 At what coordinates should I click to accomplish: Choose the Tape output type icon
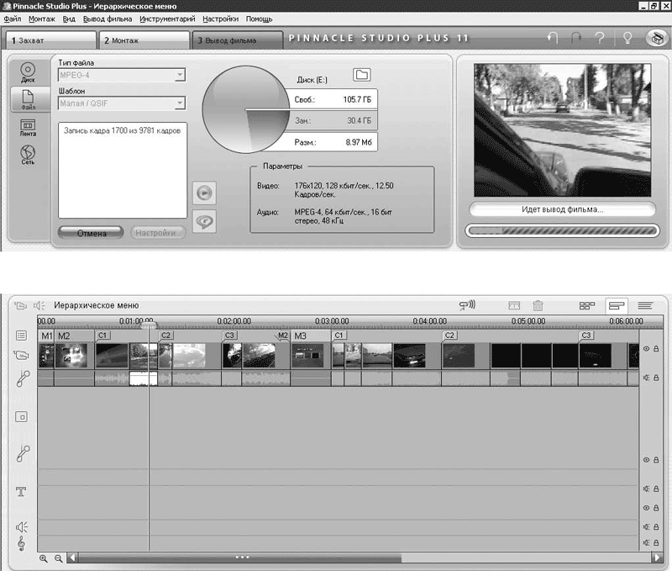coord(27,127)
